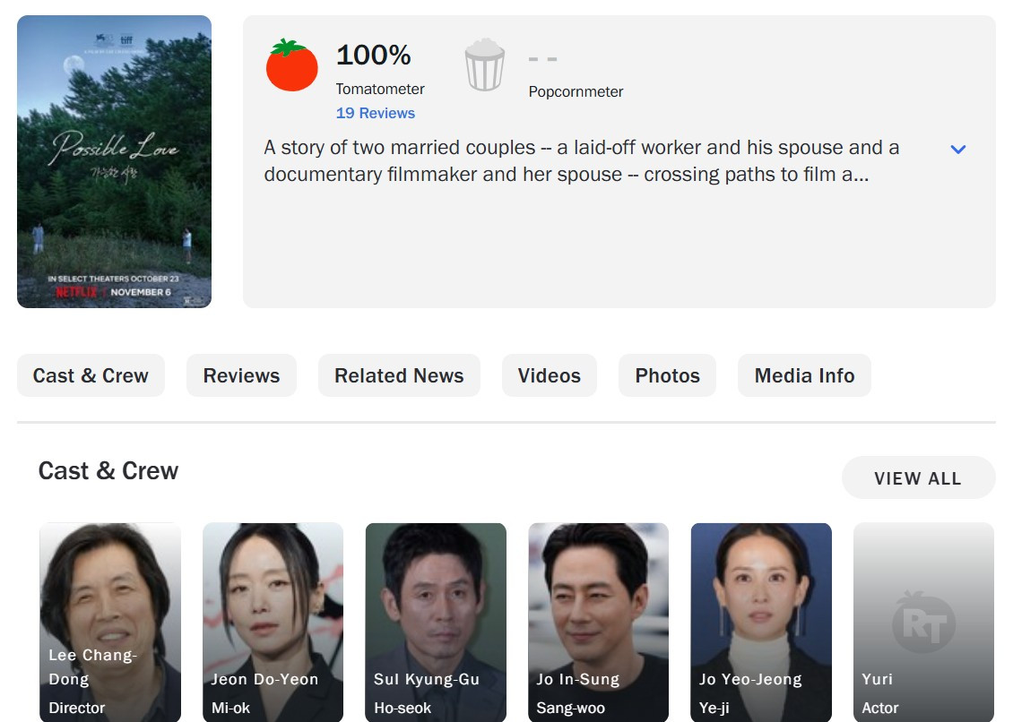Open the Related News tab

coord(399,375)
